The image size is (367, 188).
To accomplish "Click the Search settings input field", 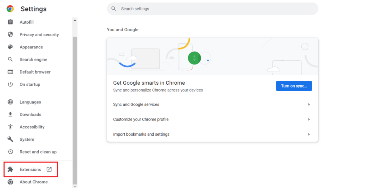I will point(215,9).
